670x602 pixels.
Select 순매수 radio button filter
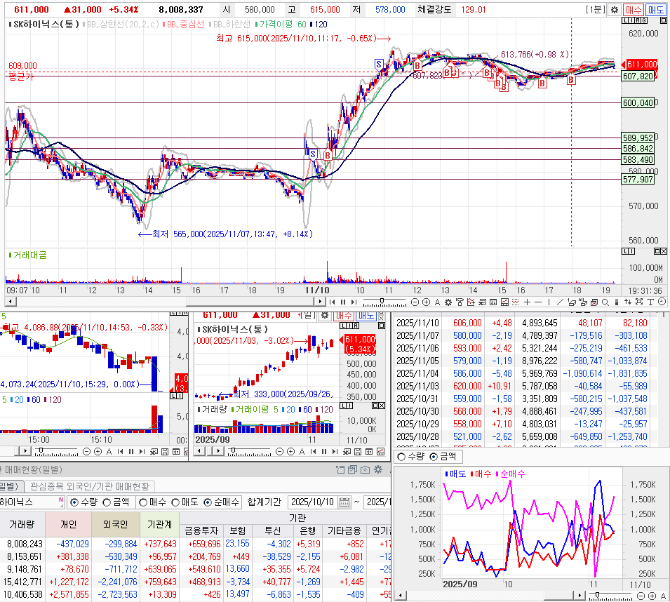208,502
